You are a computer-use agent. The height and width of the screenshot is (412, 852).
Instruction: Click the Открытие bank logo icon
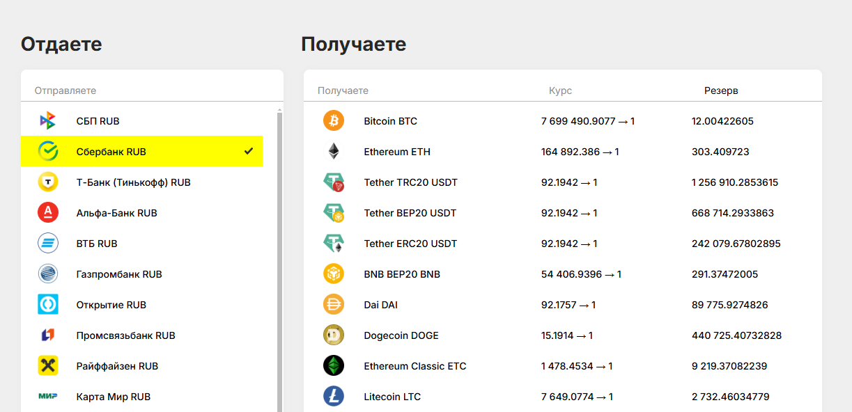pos(48,305)
